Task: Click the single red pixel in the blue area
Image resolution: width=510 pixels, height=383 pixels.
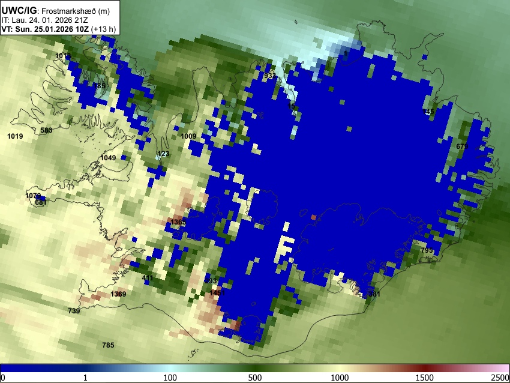Action: coord(314,217)
